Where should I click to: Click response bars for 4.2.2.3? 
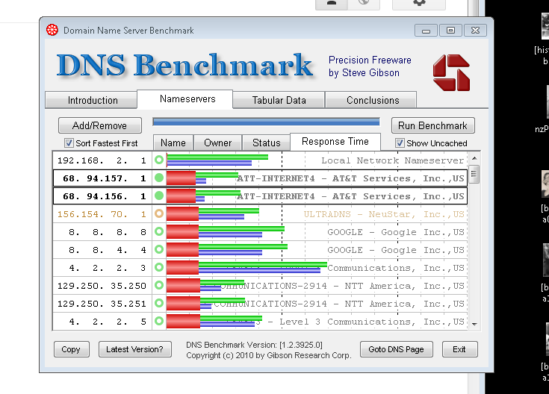(246, 268)
